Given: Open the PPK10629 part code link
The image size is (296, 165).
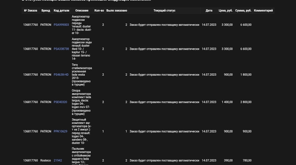Looking at the screenshot, I should click(x=60, y=131).
